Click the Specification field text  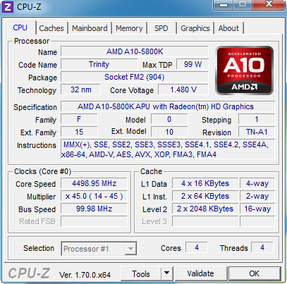coord(168,106)
